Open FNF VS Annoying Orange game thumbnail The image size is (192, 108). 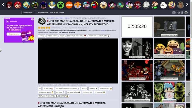tap(169, 49)
